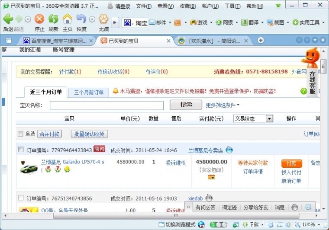The width and height of the screenshot is (329, 230).
Task: Click the Screenshot toolbar item
Action: pos(275,22)
